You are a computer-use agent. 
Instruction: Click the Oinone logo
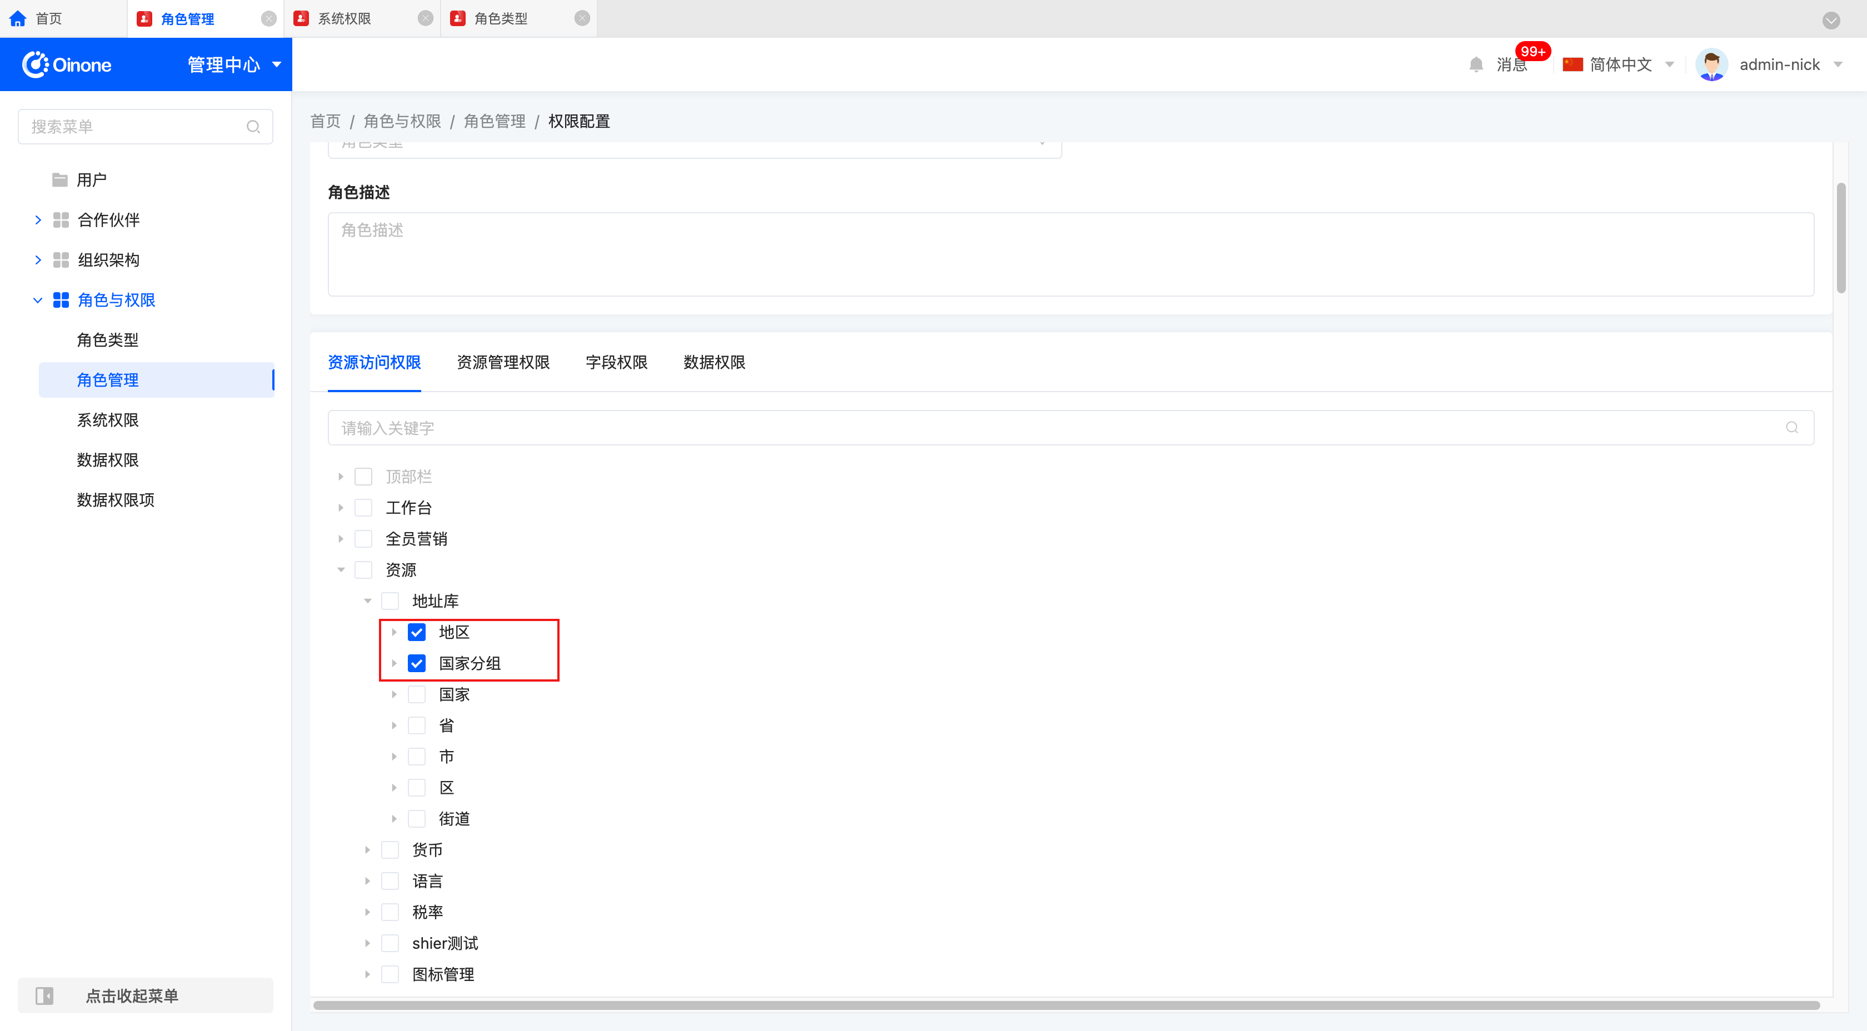[67, 64]
